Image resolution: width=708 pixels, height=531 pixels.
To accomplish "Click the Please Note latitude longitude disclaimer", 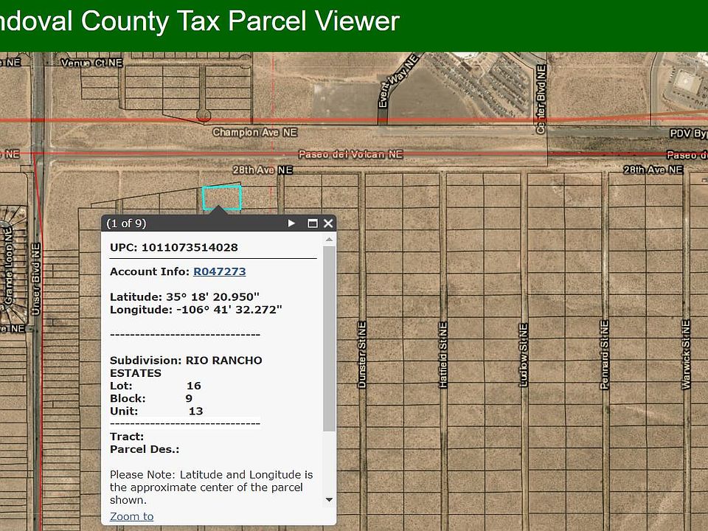I will pyautogui.click(x=212, y=487).
